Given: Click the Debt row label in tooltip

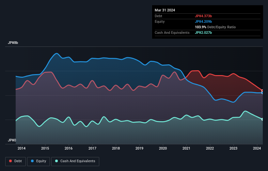Looking at the screenshot, I should coord(158,16).
